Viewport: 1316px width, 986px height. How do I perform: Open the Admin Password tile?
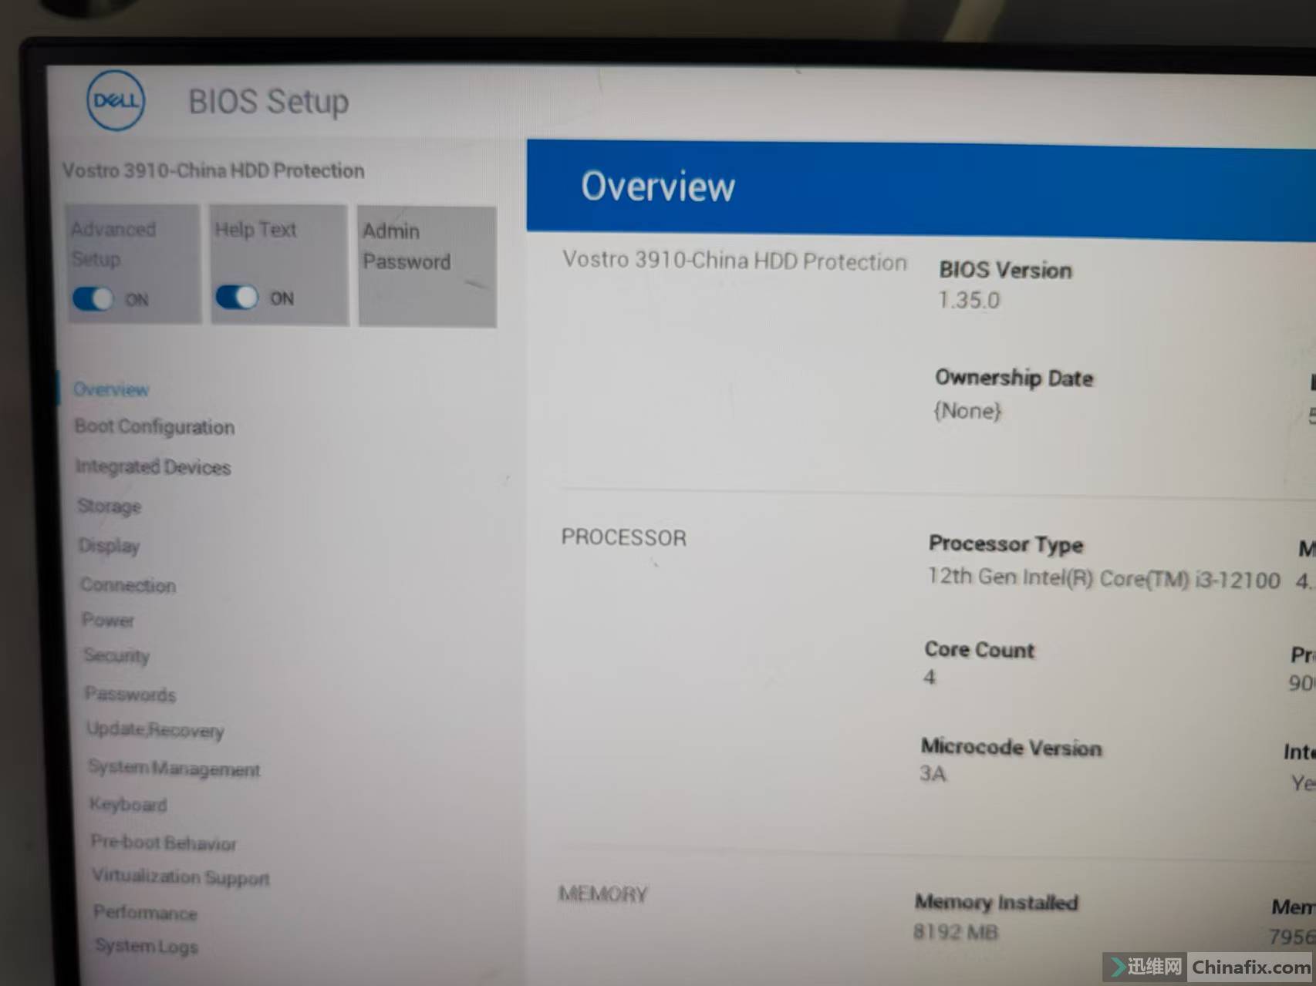click(427, 265)
